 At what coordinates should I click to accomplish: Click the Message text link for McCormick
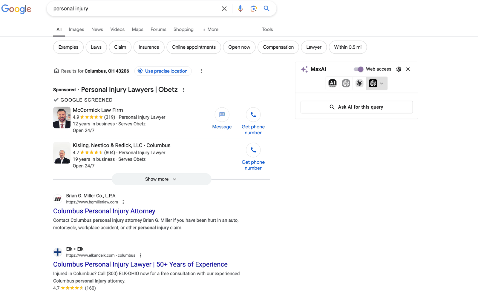click(x=222, y=127)
